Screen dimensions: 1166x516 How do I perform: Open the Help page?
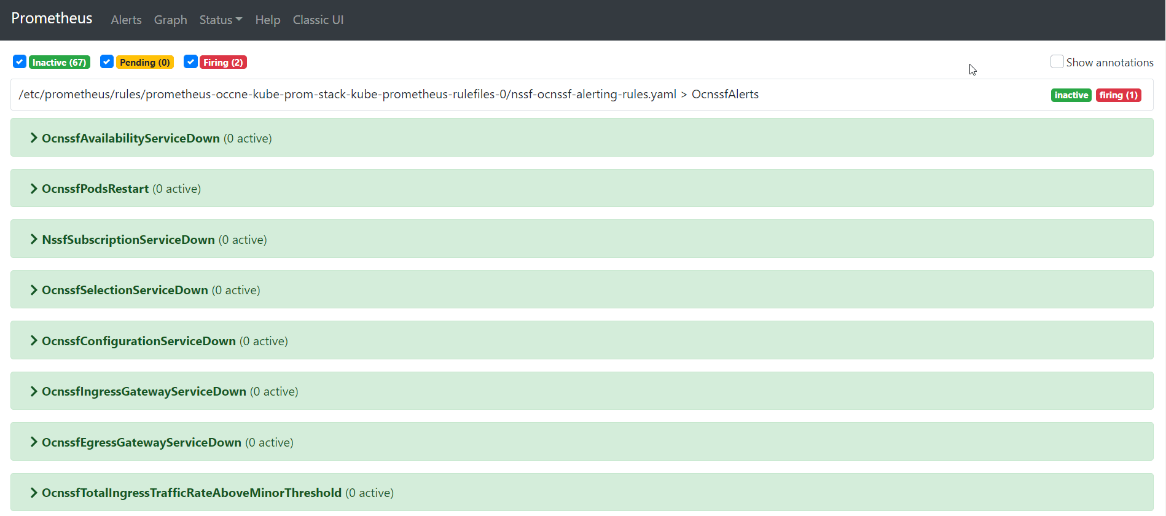tap(267, 20)
